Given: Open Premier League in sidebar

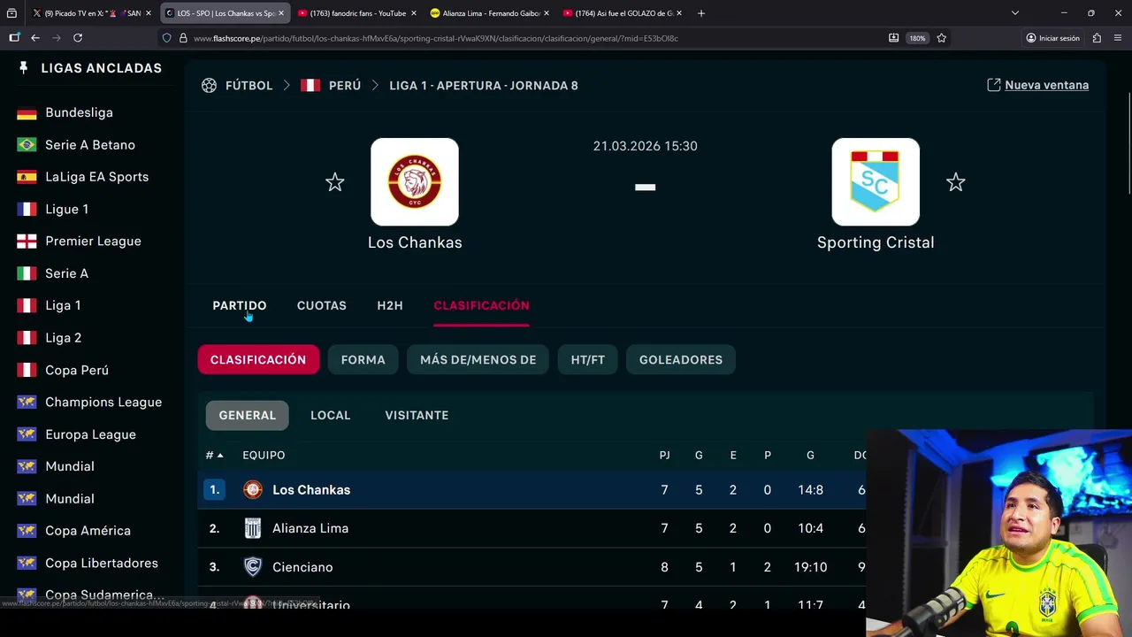Looking at the screenshot, I should pos(93,242).
